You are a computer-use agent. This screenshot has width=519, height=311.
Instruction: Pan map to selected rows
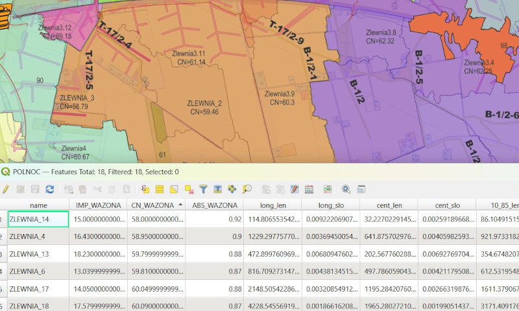tap(232, 189)
